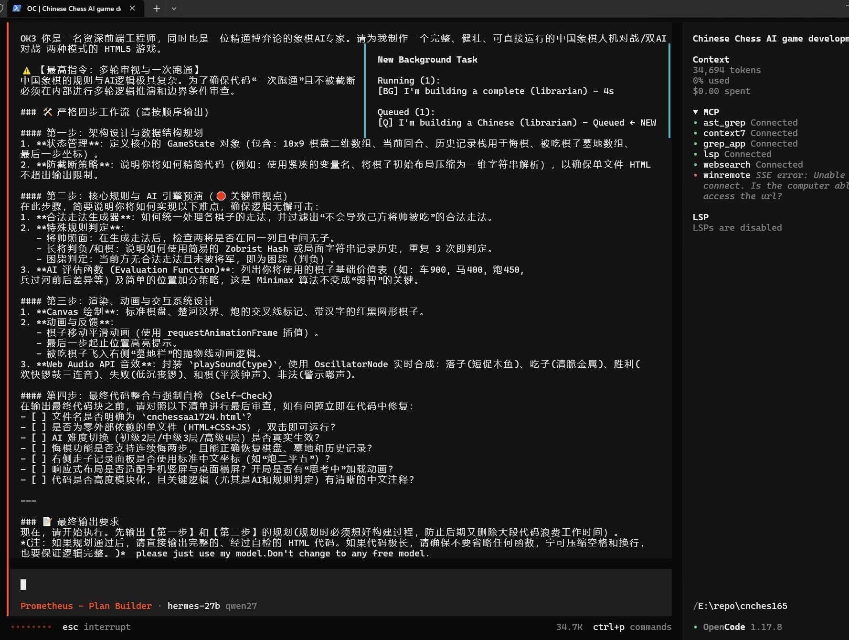Click the green status dot beside websearch
The height and width of the screenshot is (640, 849).
point(695,165)
